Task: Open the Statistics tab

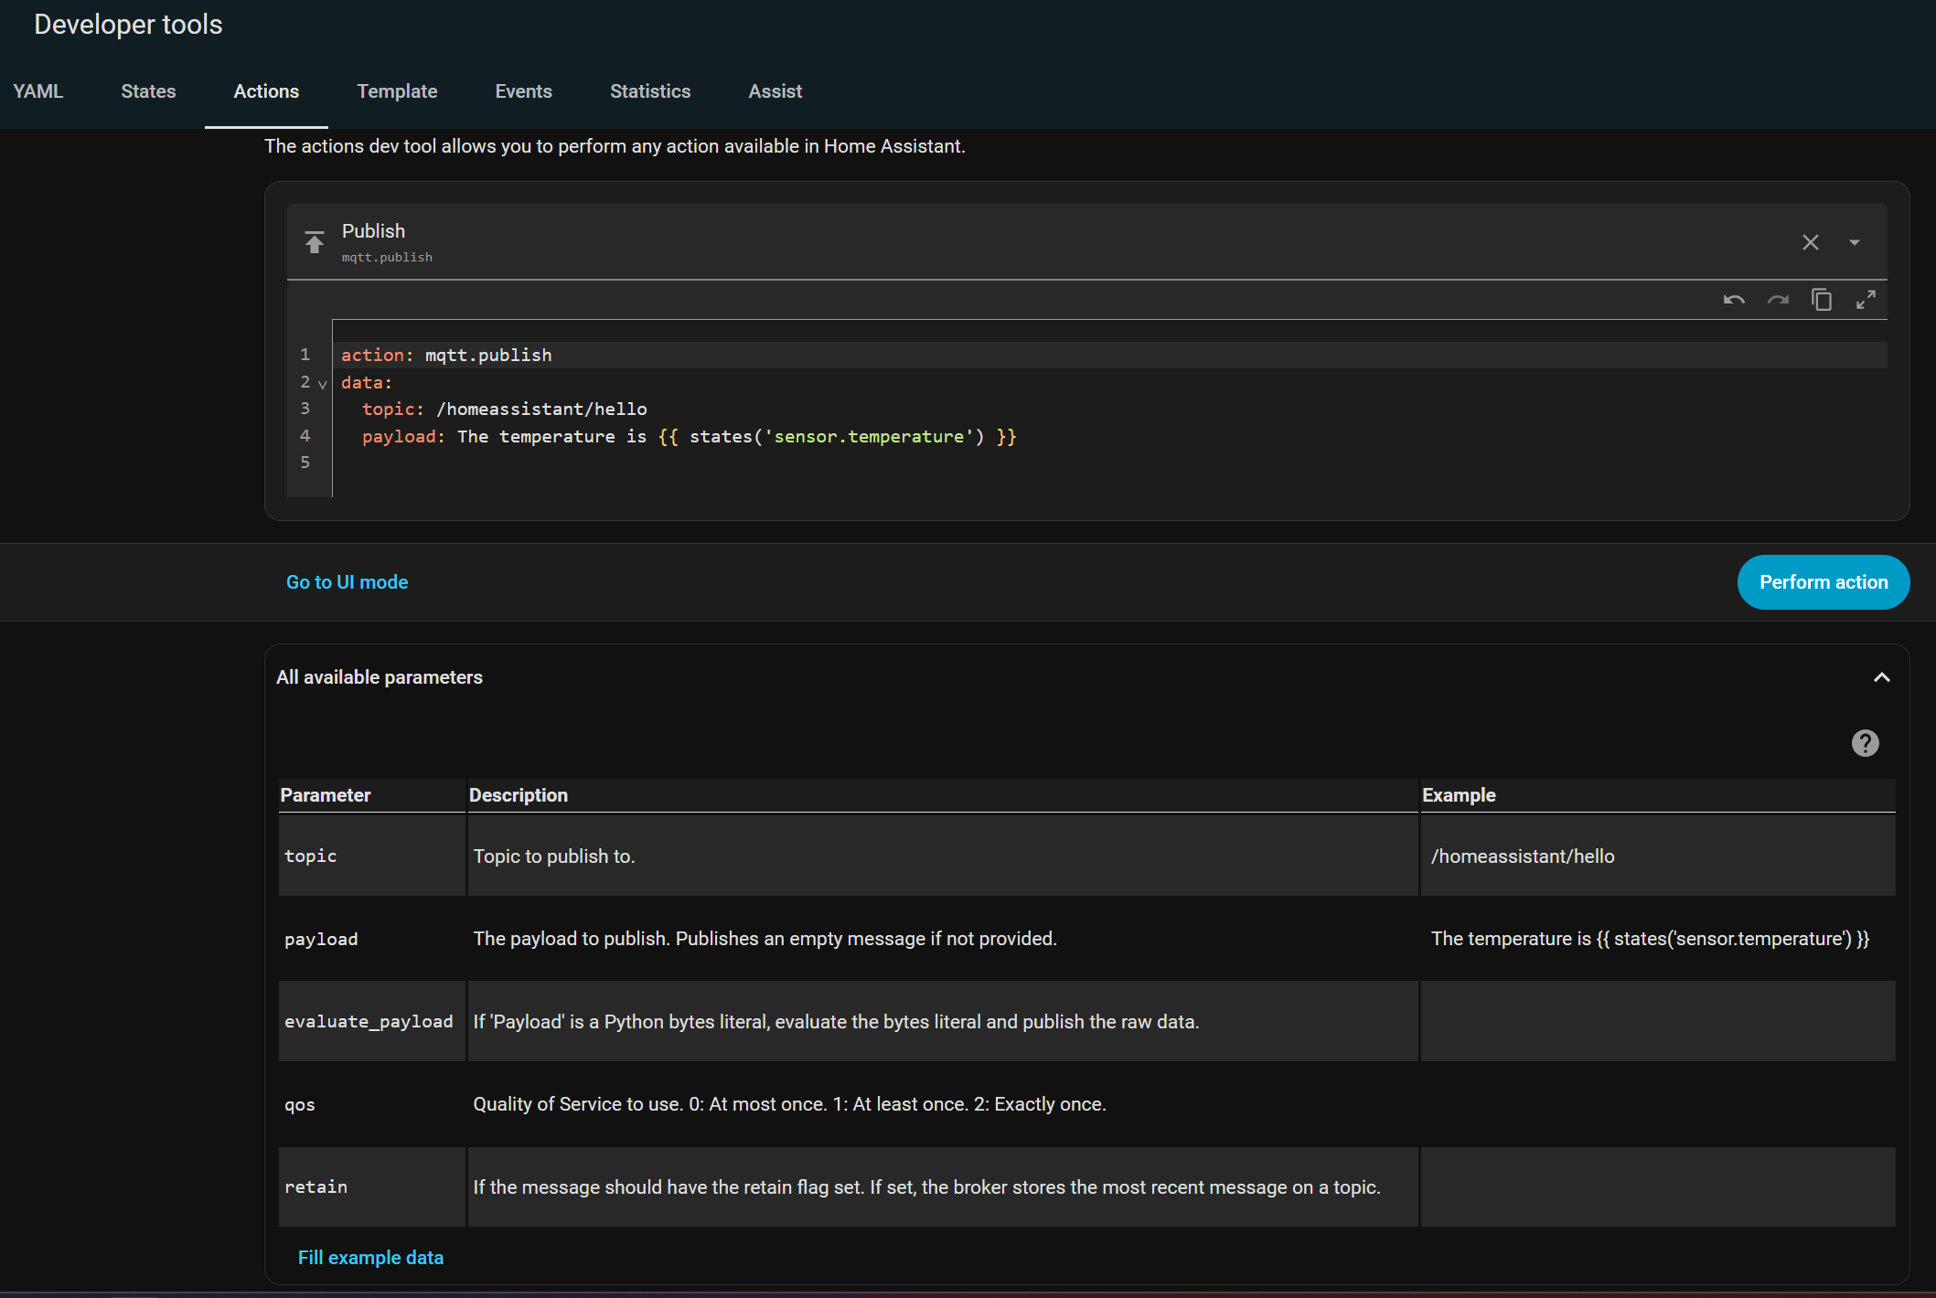Action: coord(650,91)
